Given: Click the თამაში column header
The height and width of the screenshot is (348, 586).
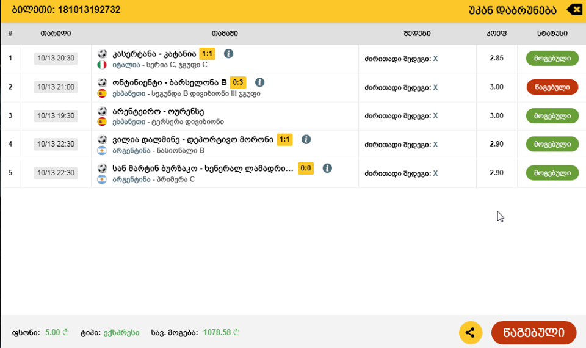Looking at the screenshot, I should point(225,33).
